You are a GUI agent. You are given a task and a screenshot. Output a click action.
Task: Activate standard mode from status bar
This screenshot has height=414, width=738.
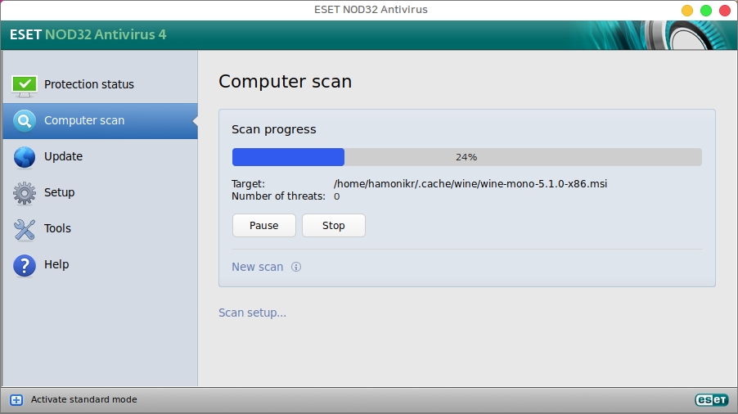click(83, 400)
